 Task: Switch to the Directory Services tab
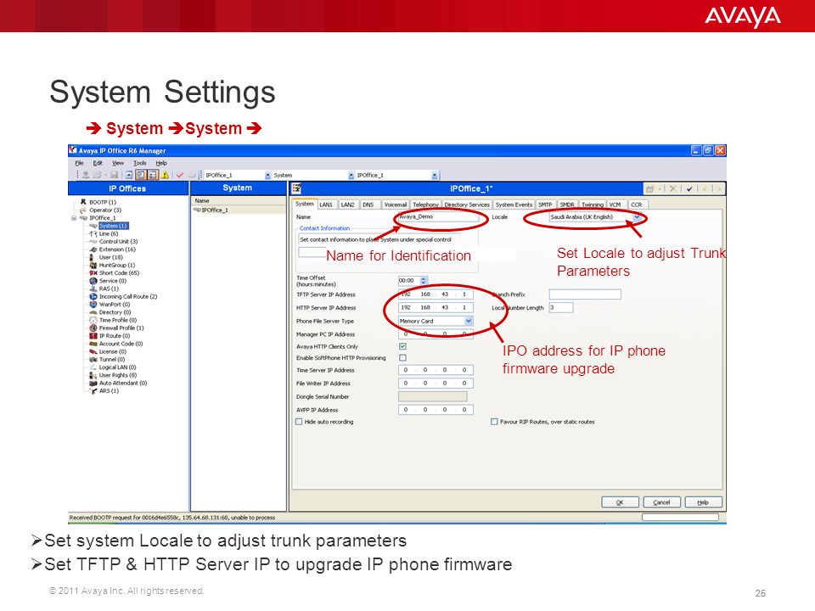tap(467, 205)
